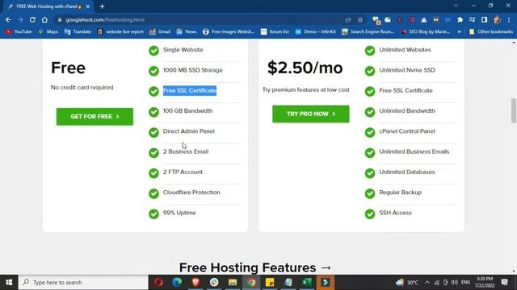This screenshot has width=517, height=290.
Task: Open Brave browser from the taskbar
Action: pyautogui.click(x=195, y=282)
